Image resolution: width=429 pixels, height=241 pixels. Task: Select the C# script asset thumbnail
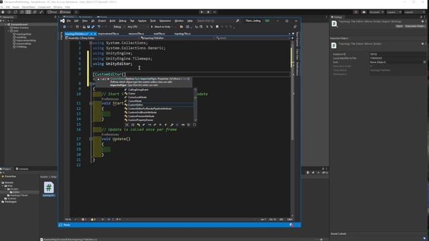click(x=49, y=187)
